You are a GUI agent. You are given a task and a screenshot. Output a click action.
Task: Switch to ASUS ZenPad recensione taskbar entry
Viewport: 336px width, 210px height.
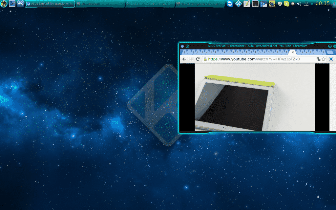coord(50,4)
